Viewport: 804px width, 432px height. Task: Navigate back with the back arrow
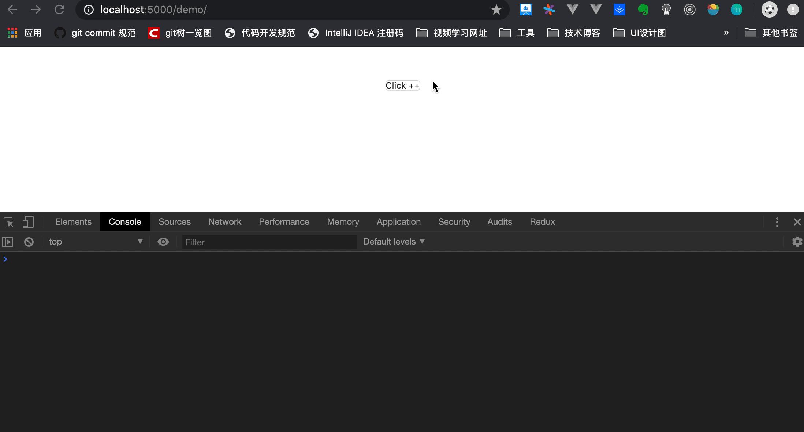[x=12, y=10]
